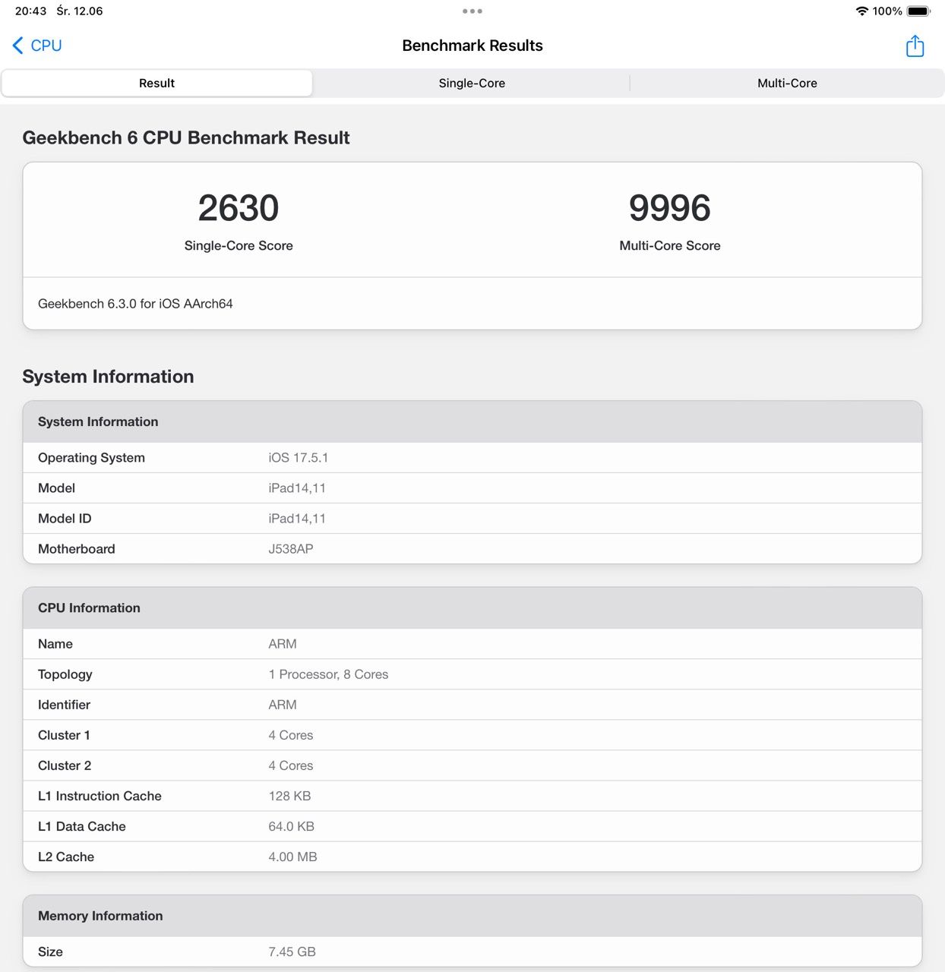Image resolution: width=945 pixels, height=972 pixels.
Task: Tap the Benchmark Results title
Action: (472, 46)
